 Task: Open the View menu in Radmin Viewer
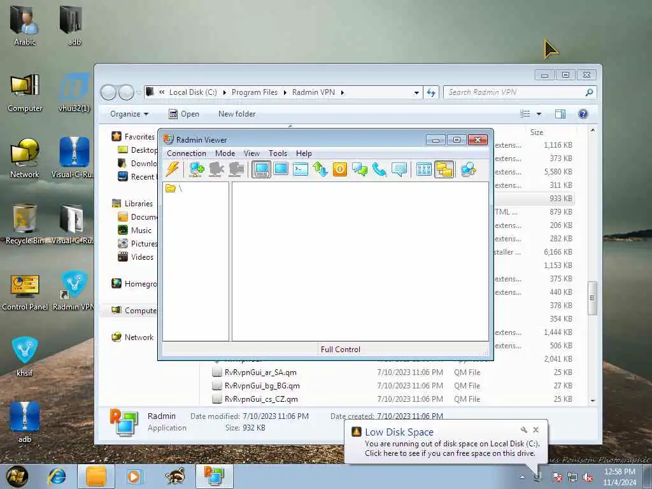point(252,153)
